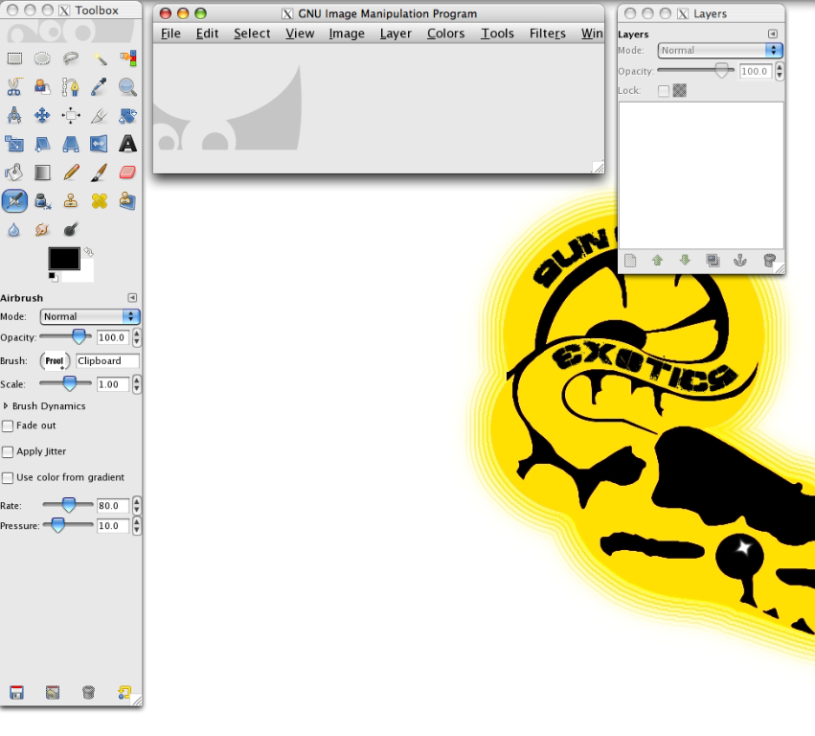Image resolution: width=815 pixels, height=736 pixels.
Task: Select the Ink tool
Action: click(43, 201)
